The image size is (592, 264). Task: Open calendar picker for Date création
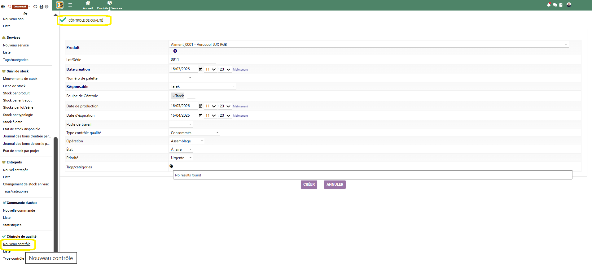coord(200,69)
